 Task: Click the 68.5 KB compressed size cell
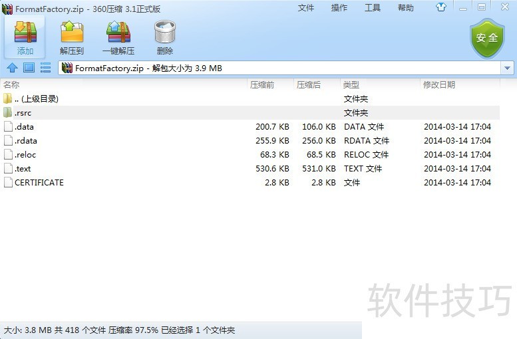coord(321,155)
